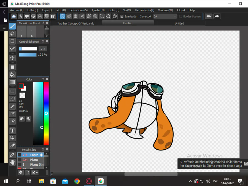Select the Move tool
Screen dimensions: 248x186
tap(12, 58)
